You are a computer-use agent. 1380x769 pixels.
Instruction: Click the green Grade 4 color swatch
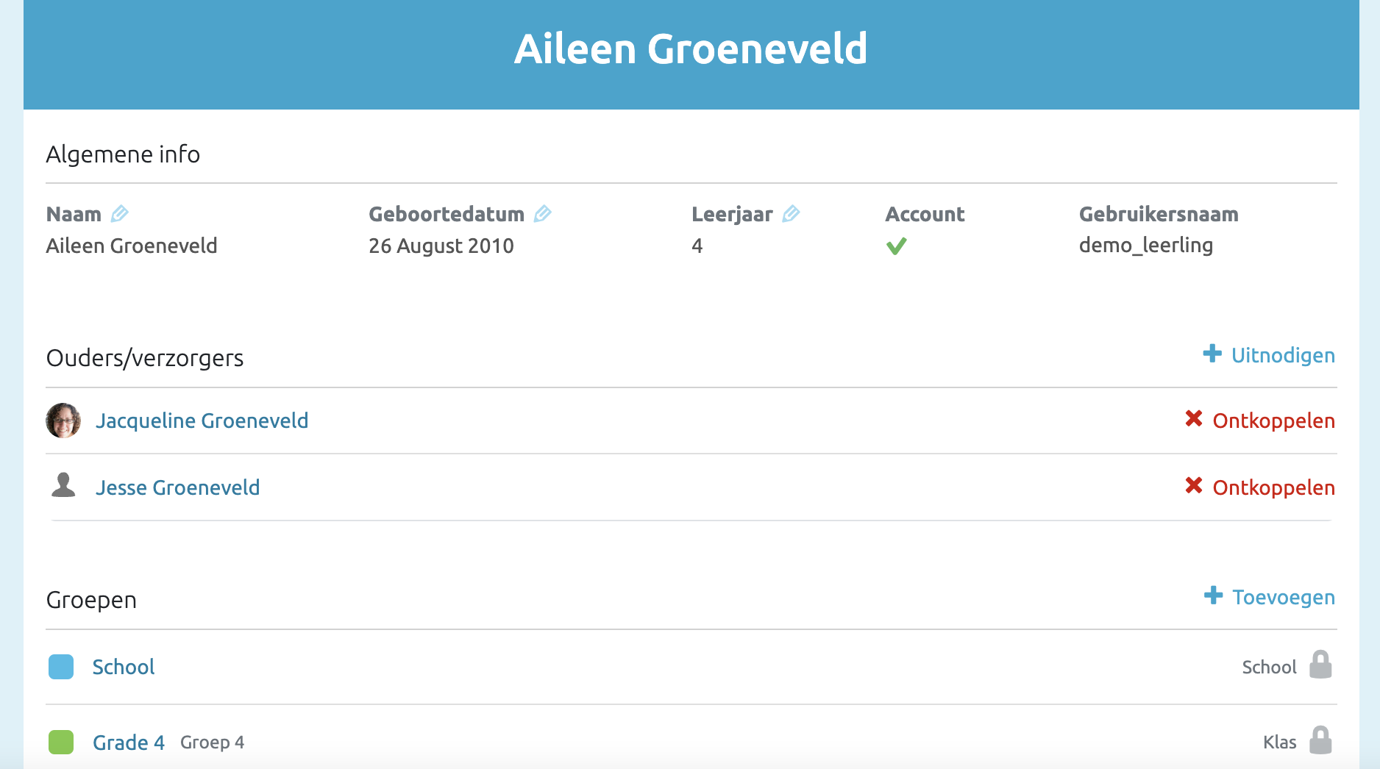[61, 742]
